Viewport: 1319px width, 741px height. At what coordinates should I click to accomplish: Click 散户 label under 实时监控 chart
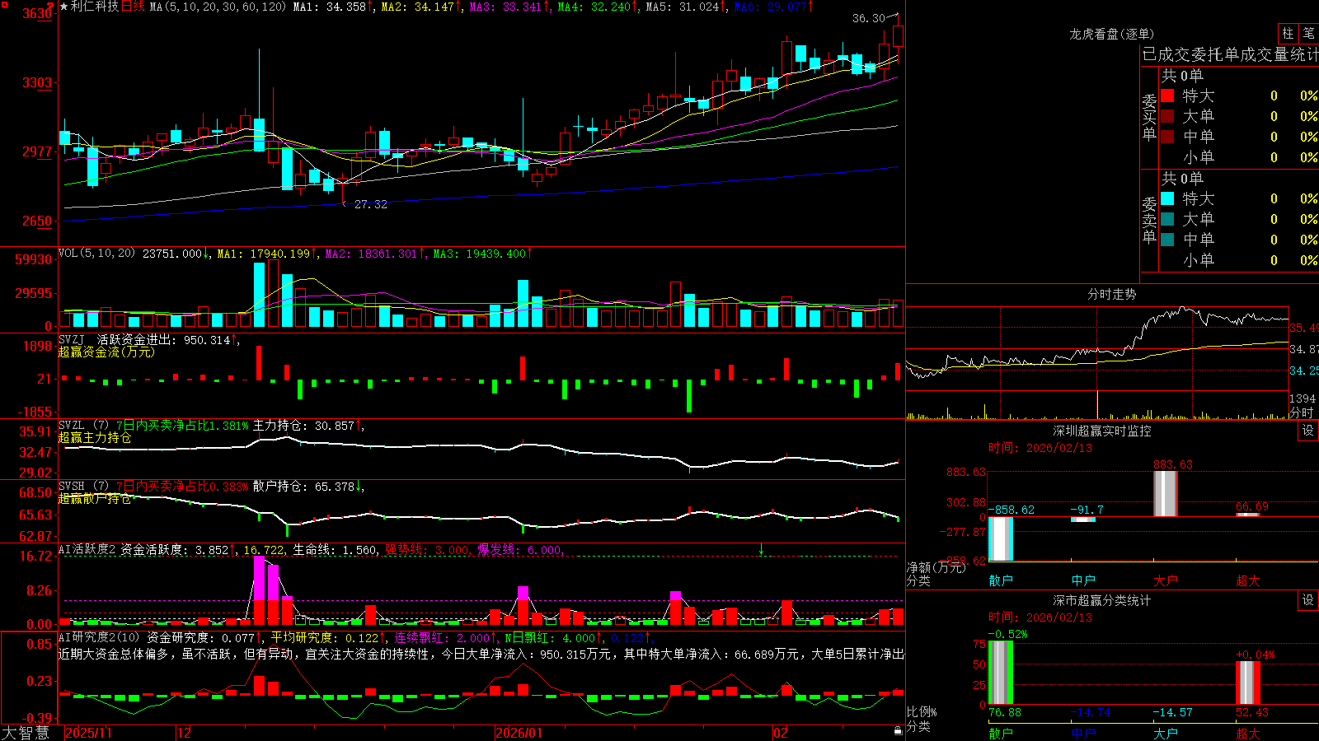[1001, 580]
